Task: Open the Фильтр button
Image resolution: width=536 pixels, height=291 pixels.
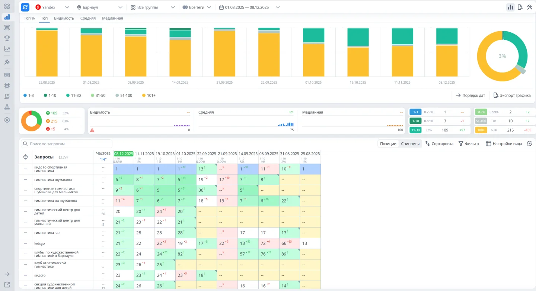Action: (x=469, y=144)
